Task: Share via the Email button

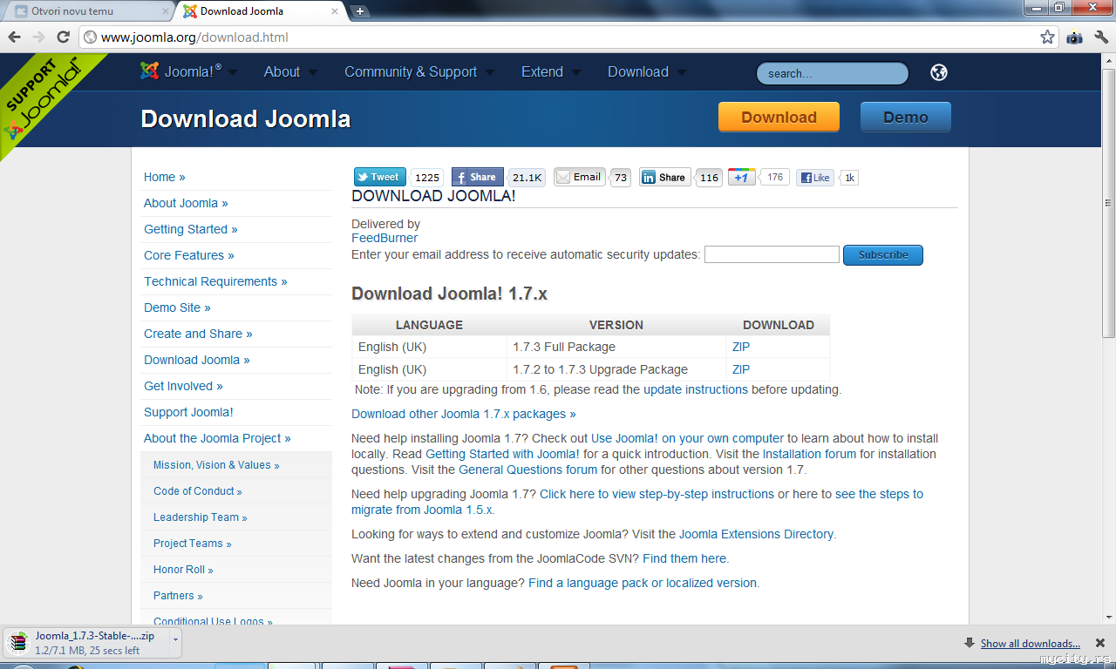Action: tap(580, 177)
